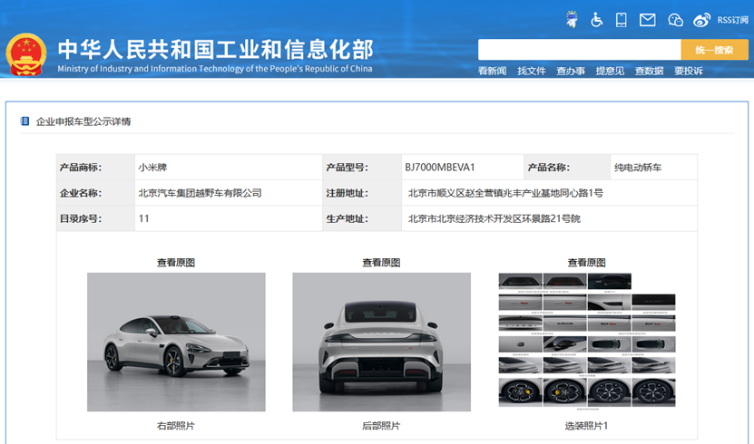The image size is (754, 444).
Task: Open the wheelchair accessibility mode icon
Action: click(x=597, y=19)
